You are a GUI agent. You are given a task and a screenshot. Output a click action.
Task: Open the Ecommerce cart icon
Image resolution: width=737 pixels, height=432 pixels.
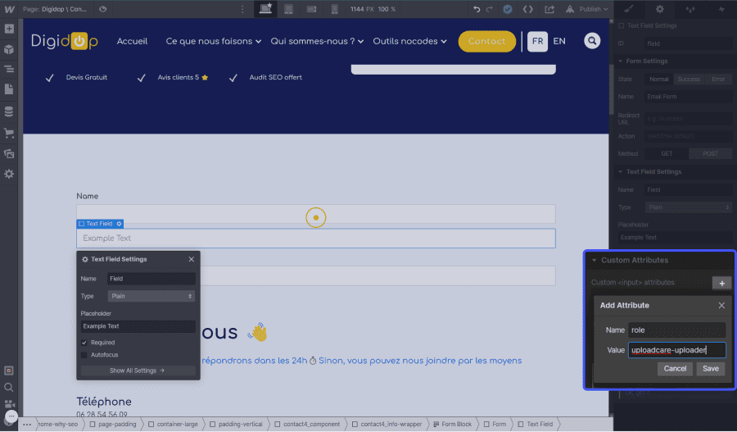click(9, 133)
